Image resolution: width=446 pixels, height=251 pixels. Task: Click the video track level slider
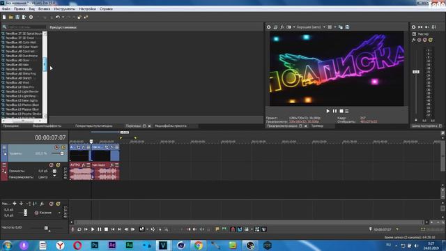[x=62, y=153]
